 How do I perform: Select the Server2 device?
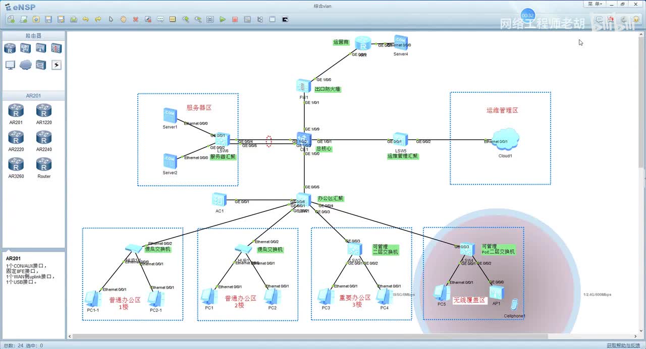coord(170,161)
